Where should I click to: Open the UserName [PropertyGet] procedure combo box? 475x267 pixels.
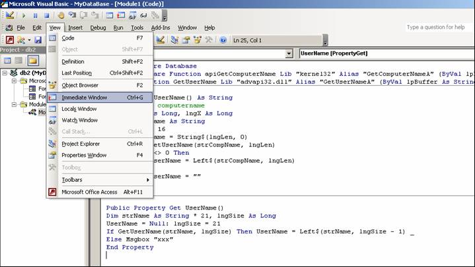pyautogui.click(x=383, y=53)
